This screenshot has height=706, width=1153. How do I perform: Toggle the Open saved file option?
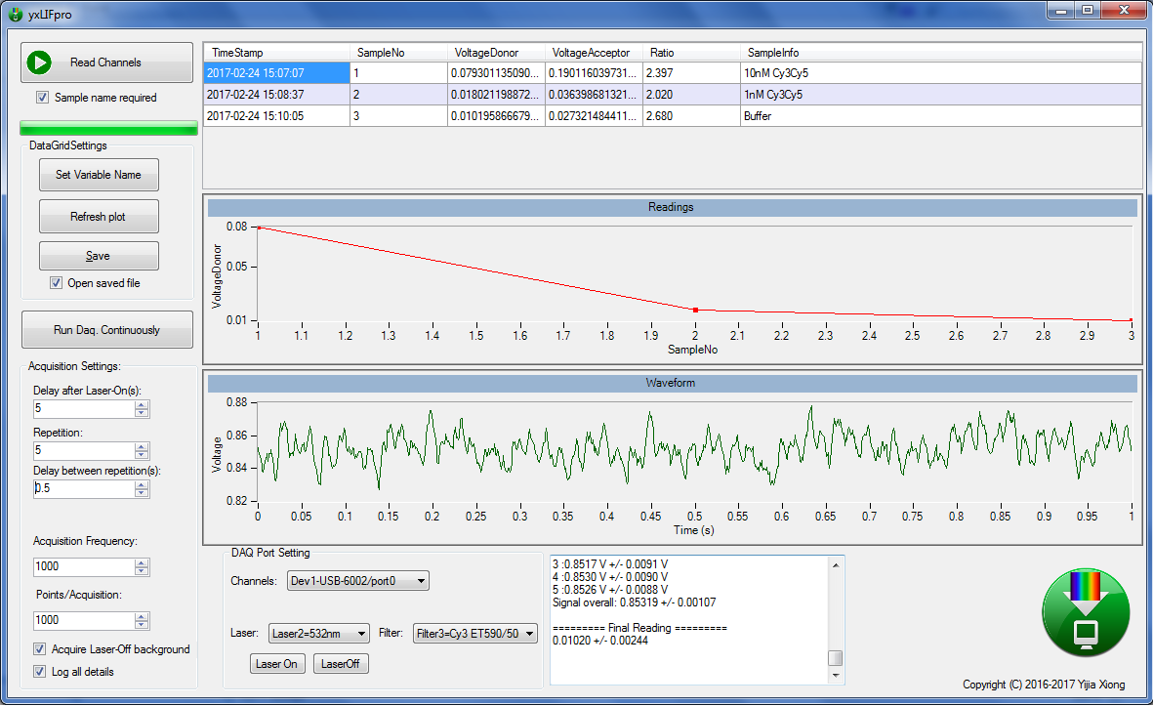(x=57, y=282)
